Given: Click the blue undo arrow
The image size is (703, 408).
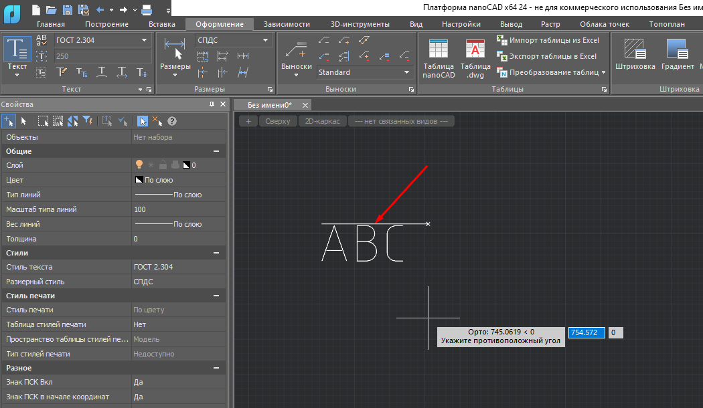Looking at the screenshot, I should [x=100, y=9].
